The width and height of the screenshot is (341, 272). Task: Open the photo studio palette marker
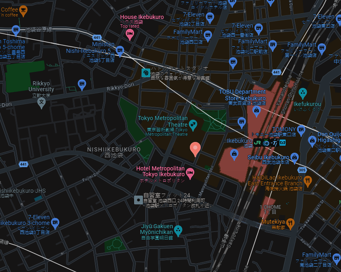pyautogui.click(x=146, y=73)
